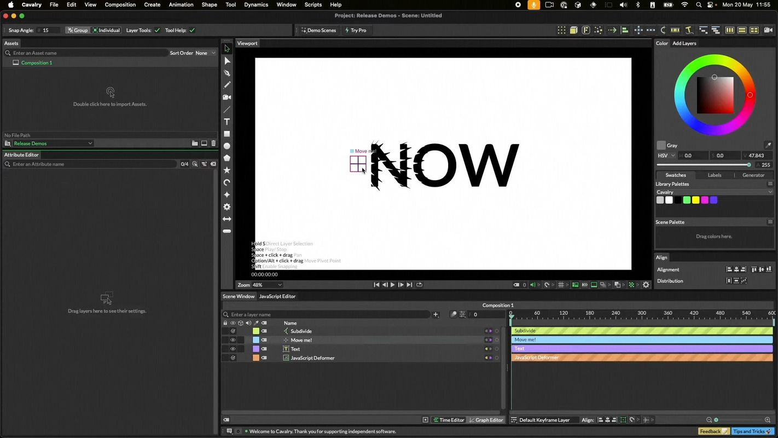Select the Ellipse shape tool
The height and width of the screenshot is (438, 778).
pyautogui.click(x=227, y=146)
